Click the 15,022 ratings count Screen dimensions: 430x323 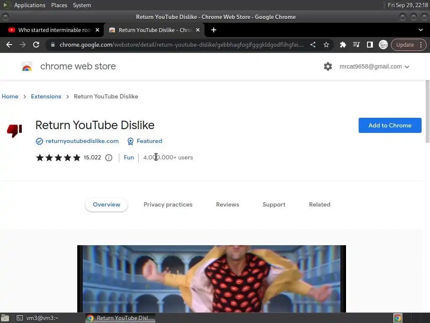tap(92, 158)
